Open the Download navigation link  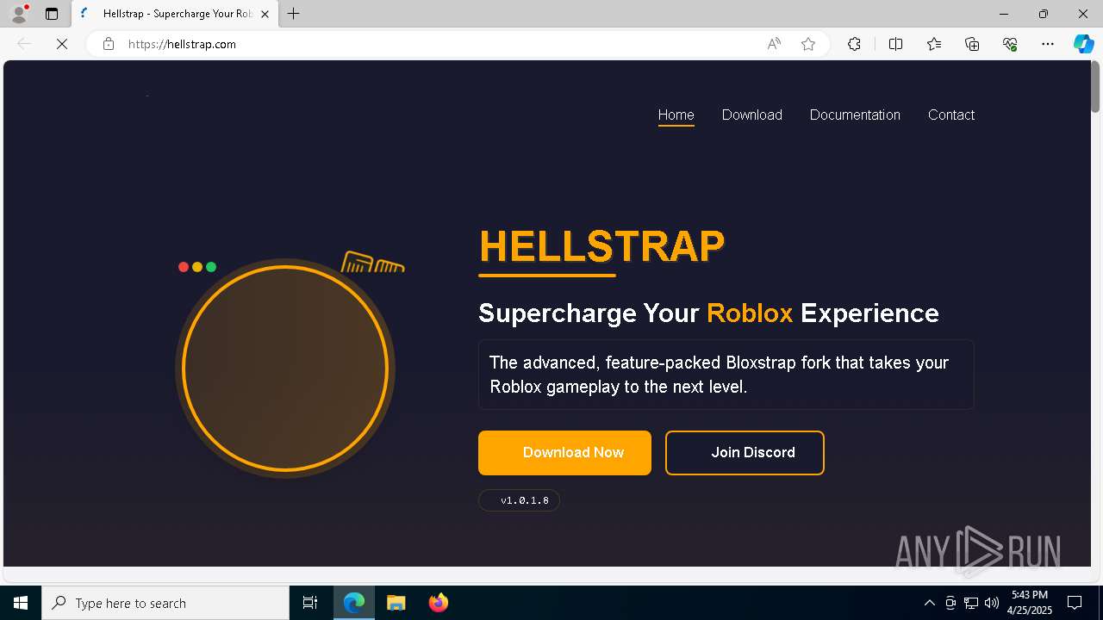(x=751, y=115)
